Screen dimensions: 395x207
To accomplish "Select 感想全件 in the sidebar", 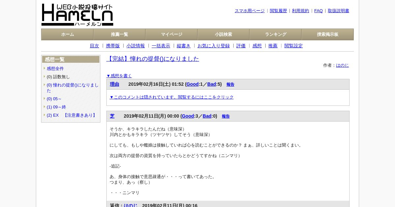I will [55, 69].
